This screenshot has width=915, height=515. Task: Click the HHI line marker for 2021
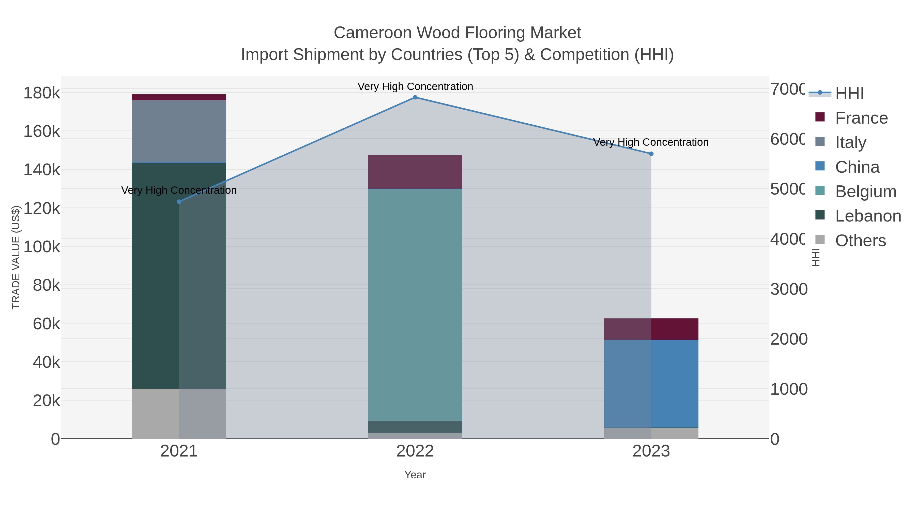pos(179,202)
